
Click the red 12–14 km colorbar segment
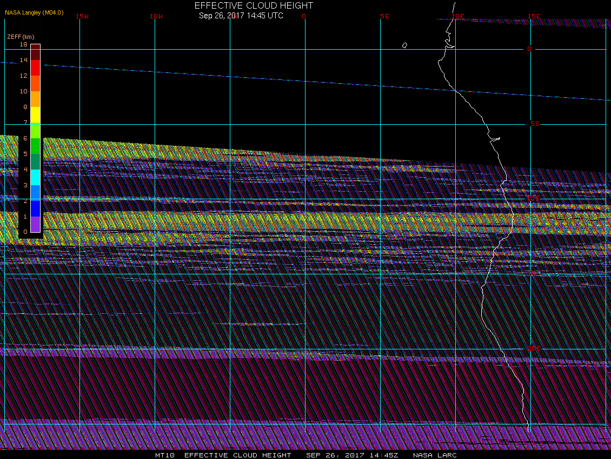(36, 67)
